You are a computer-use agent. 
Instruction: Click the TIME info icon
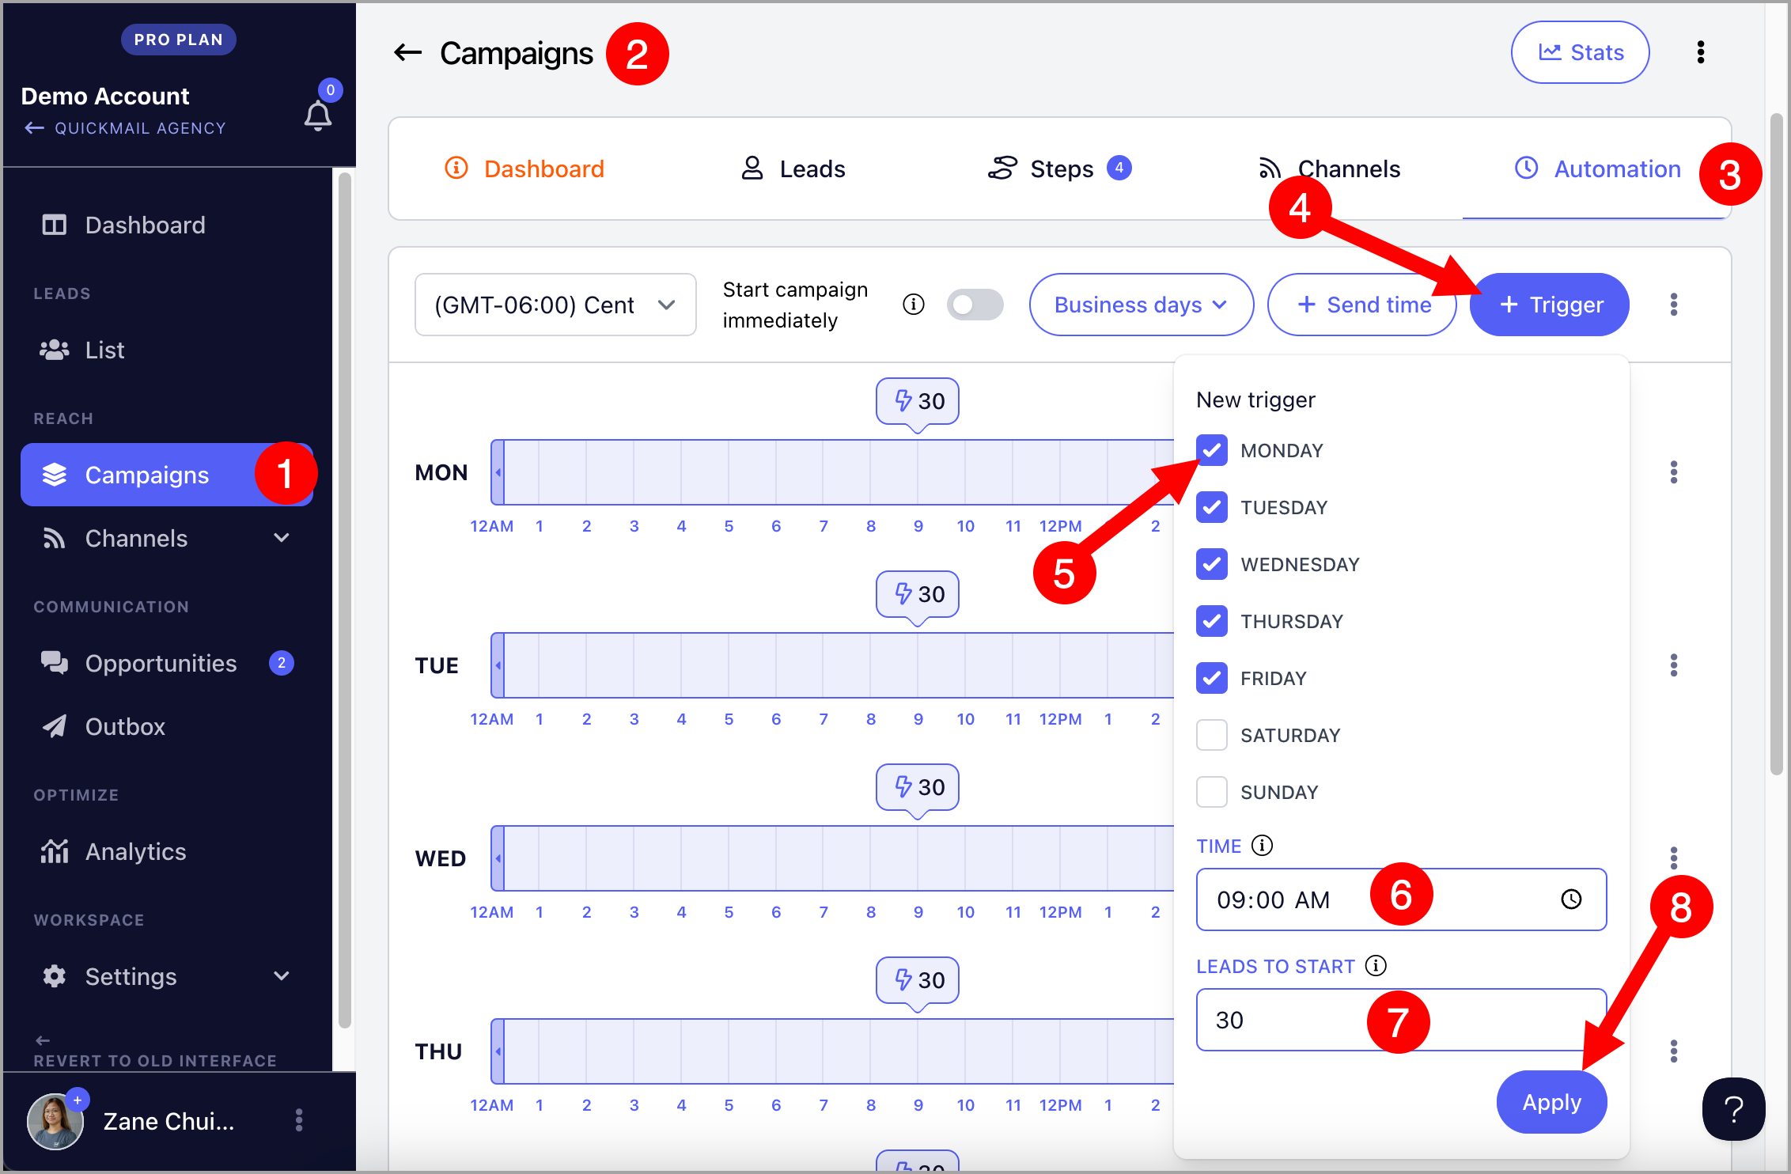tap(1263, 846)
